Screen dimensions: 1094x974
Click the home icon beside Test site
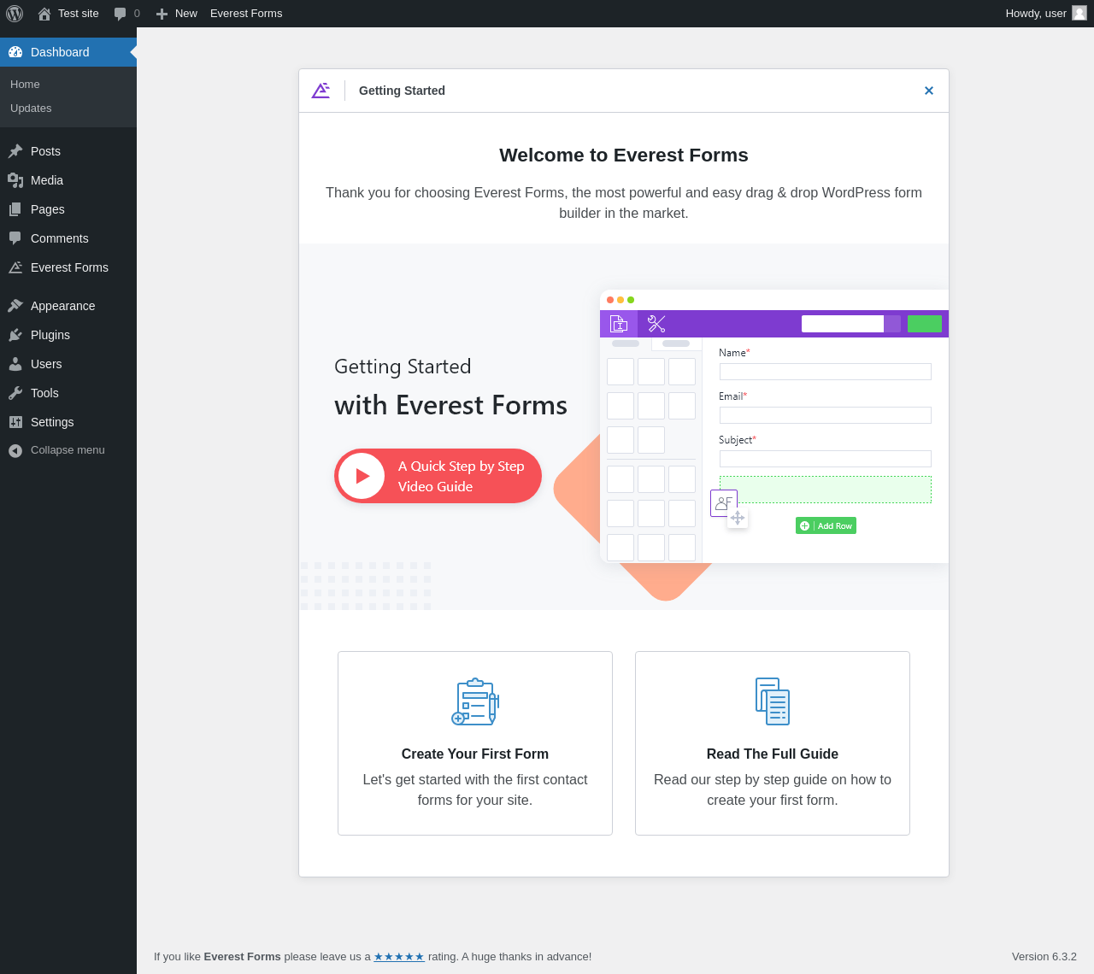(44, 14)
